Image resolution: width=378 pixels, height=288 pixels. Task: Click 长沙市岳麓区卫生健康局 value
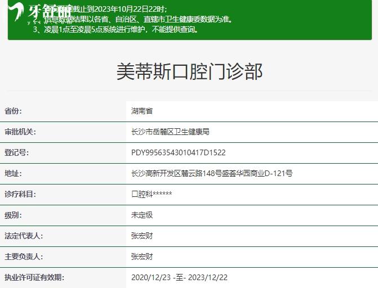[x=170, y=132]
